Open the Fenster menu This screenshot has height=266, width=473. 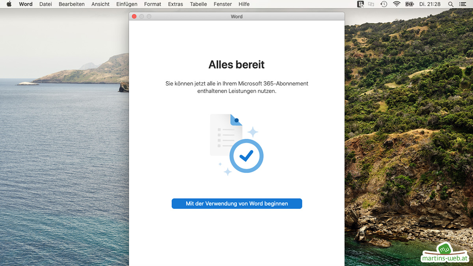click(223, 4)
